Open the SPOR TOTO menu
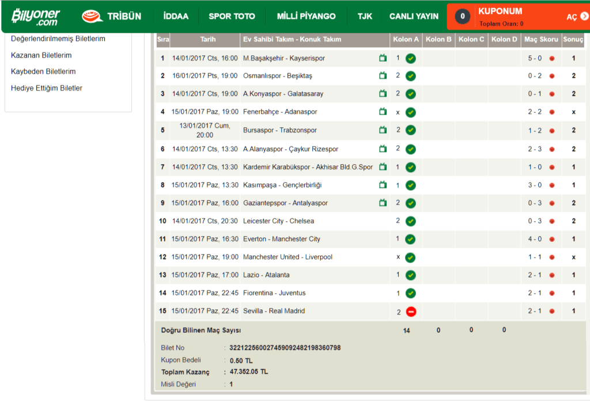Image resolution: width=590 pixels, height=402 pixels. (232, 16)
